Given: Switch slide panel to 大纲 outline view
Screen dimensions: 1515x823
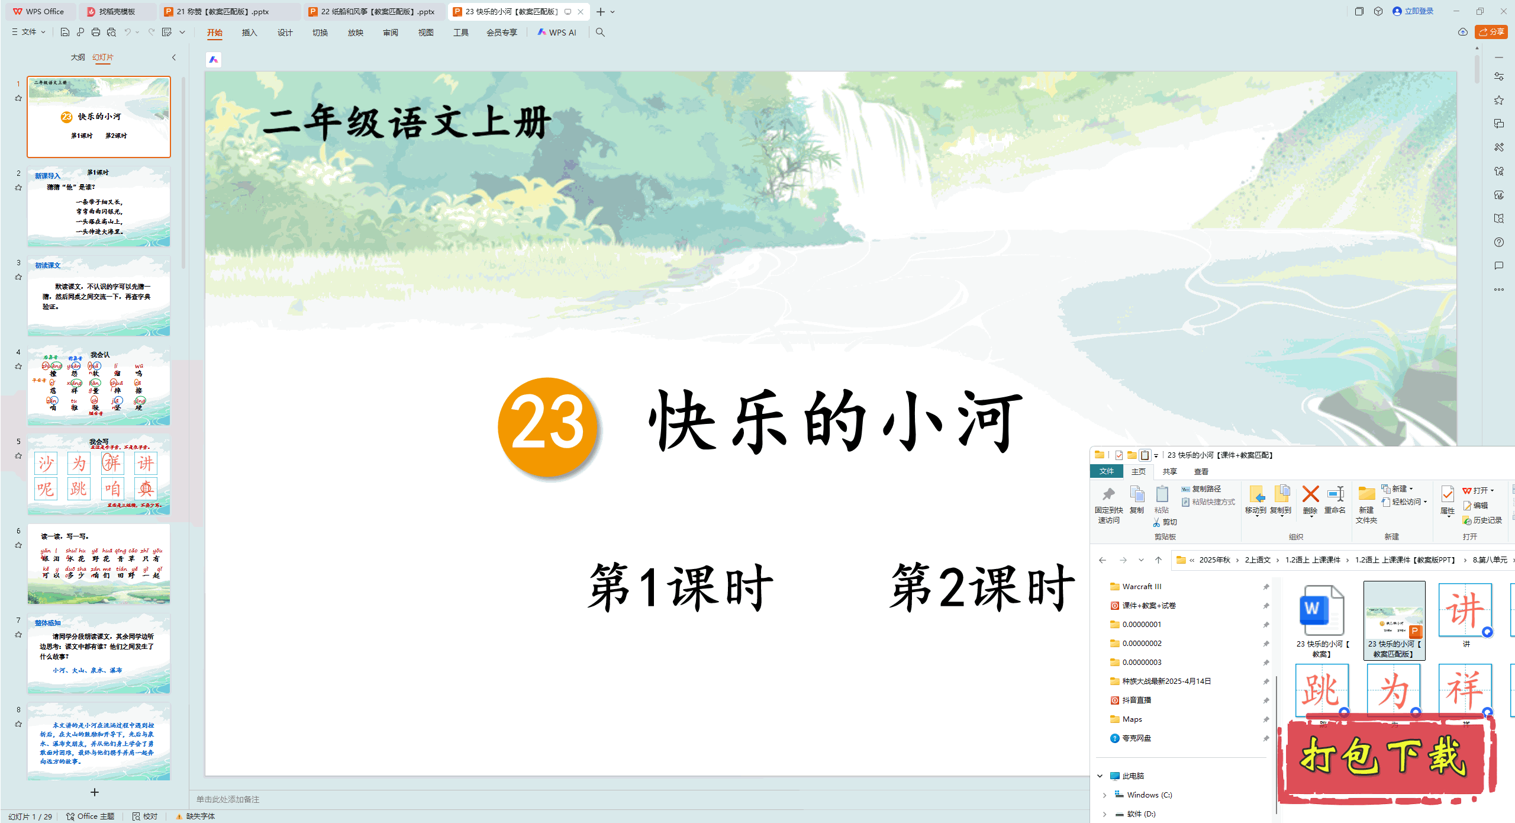Looking at the screenshot, I should (x=78, y=57).
